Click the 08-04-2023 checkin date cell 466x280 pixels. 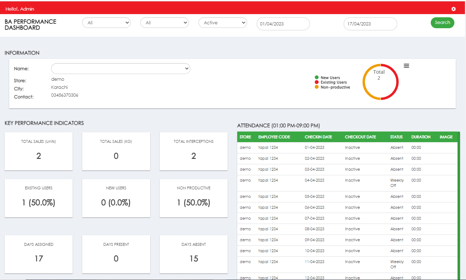pos(314,229)
